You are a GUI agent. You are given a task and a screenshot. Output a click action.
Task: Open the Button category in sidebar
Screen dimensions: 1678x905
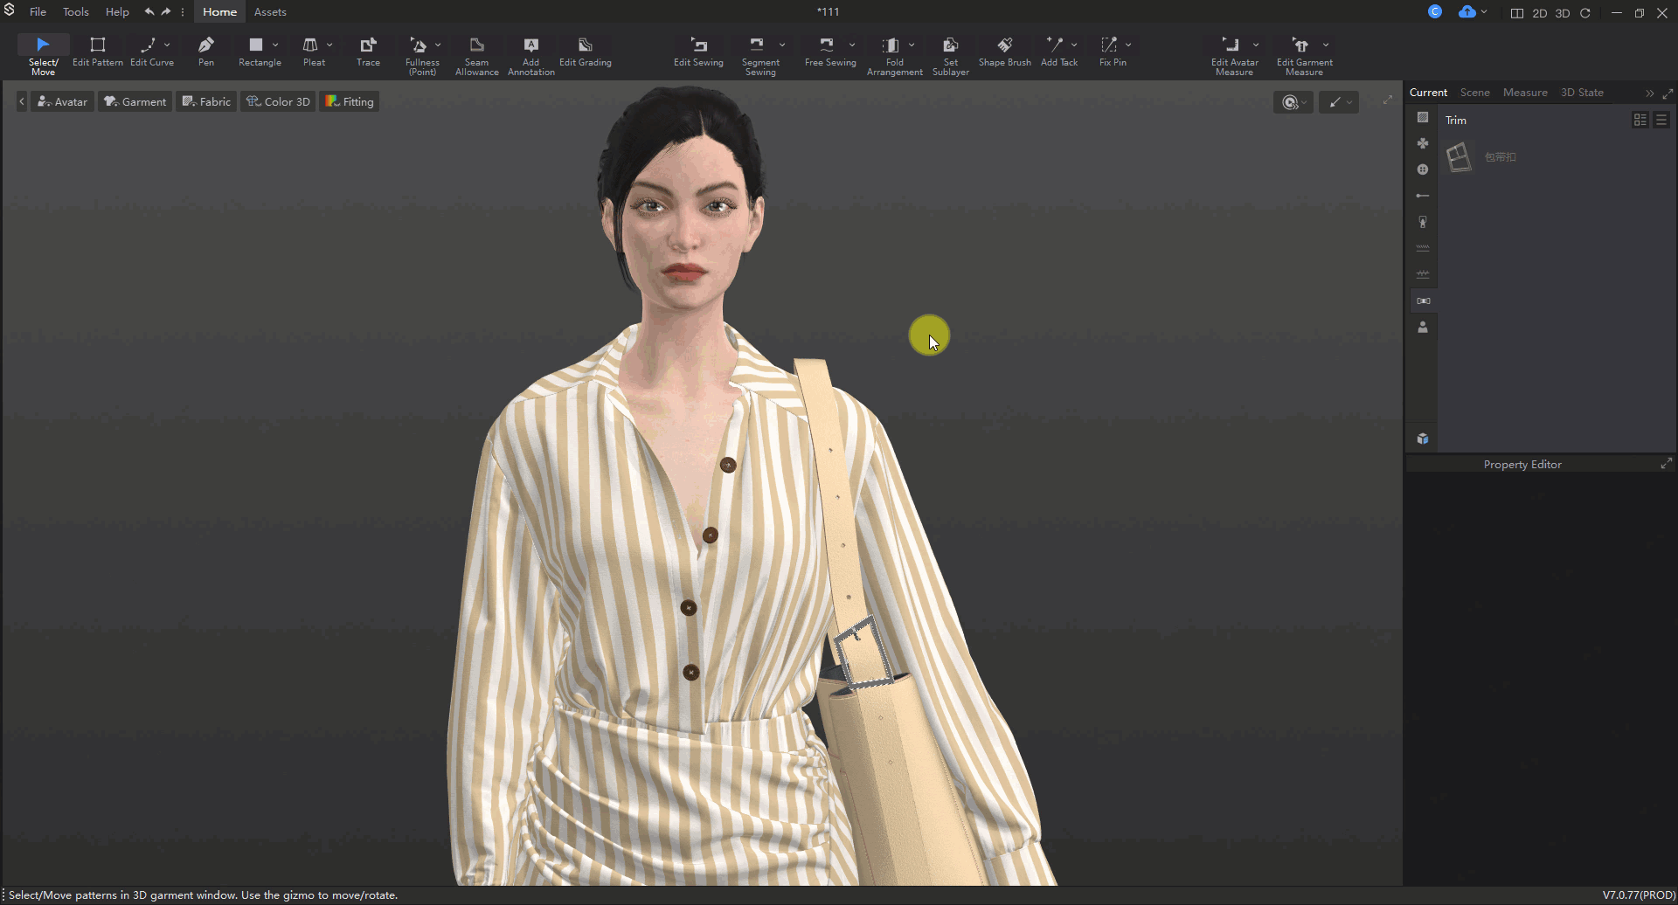pyautogui.click(x=1423, y=169)
